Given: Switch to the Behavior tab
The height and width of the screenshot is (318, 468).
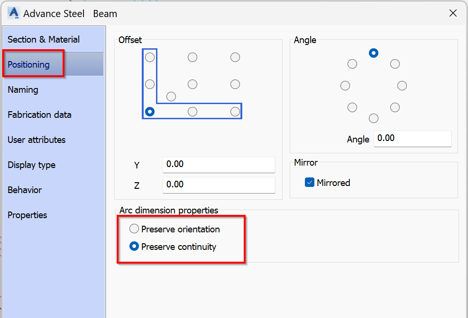Looking at the screenshot, I should pyautogui.click(x=25, y=190).
